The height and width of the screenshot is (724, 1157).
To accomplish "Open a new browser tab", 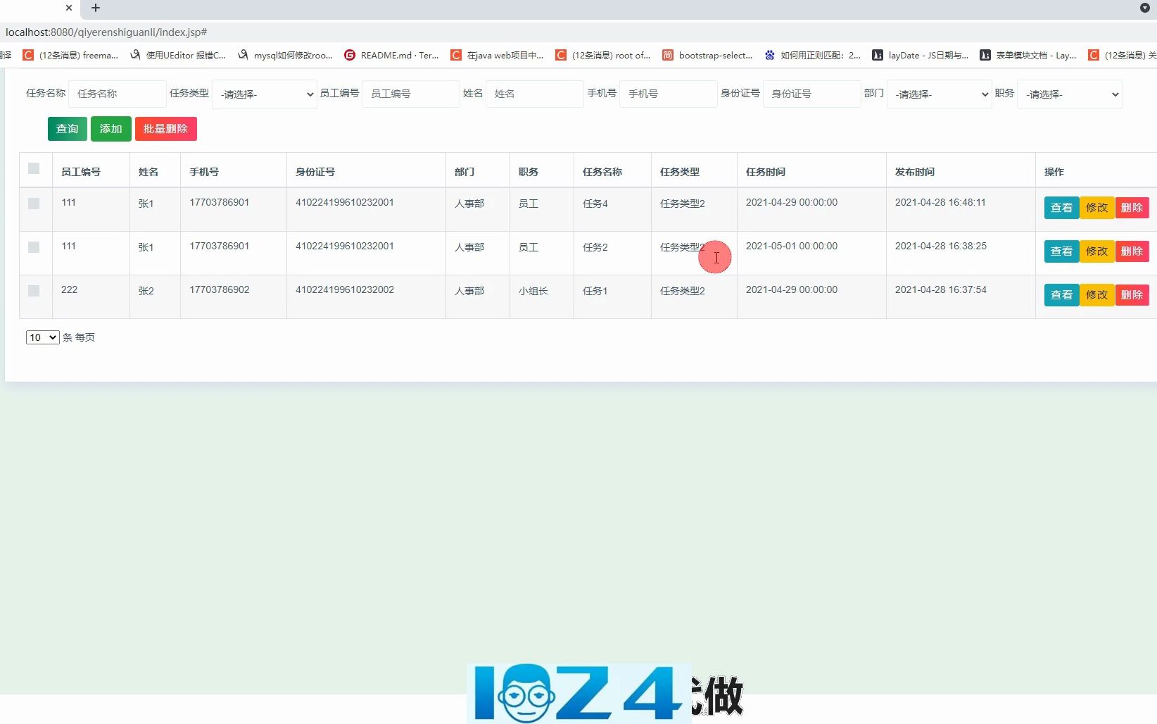I will pos(96,8).
